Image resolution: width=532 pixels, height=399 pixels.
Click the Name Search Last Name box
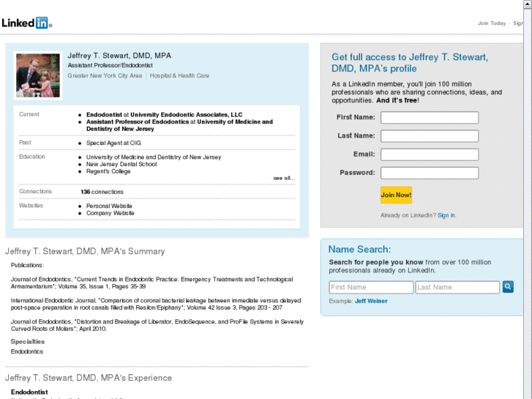pyautogui.click(x=457, y=287)
